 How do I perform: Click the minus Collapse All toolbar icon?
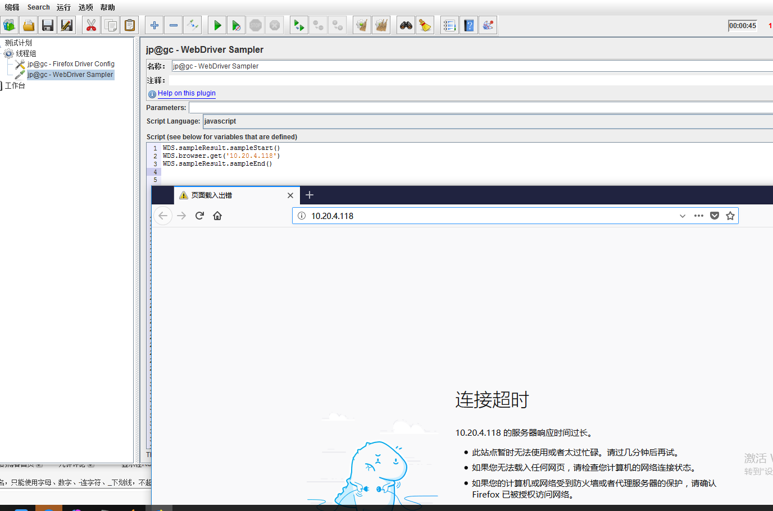coord(174,25)
